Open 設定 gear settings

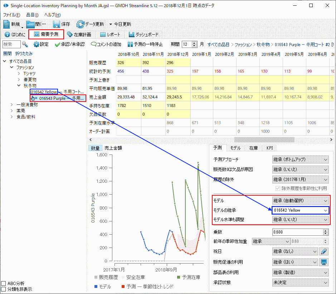[x=36, y=44]
